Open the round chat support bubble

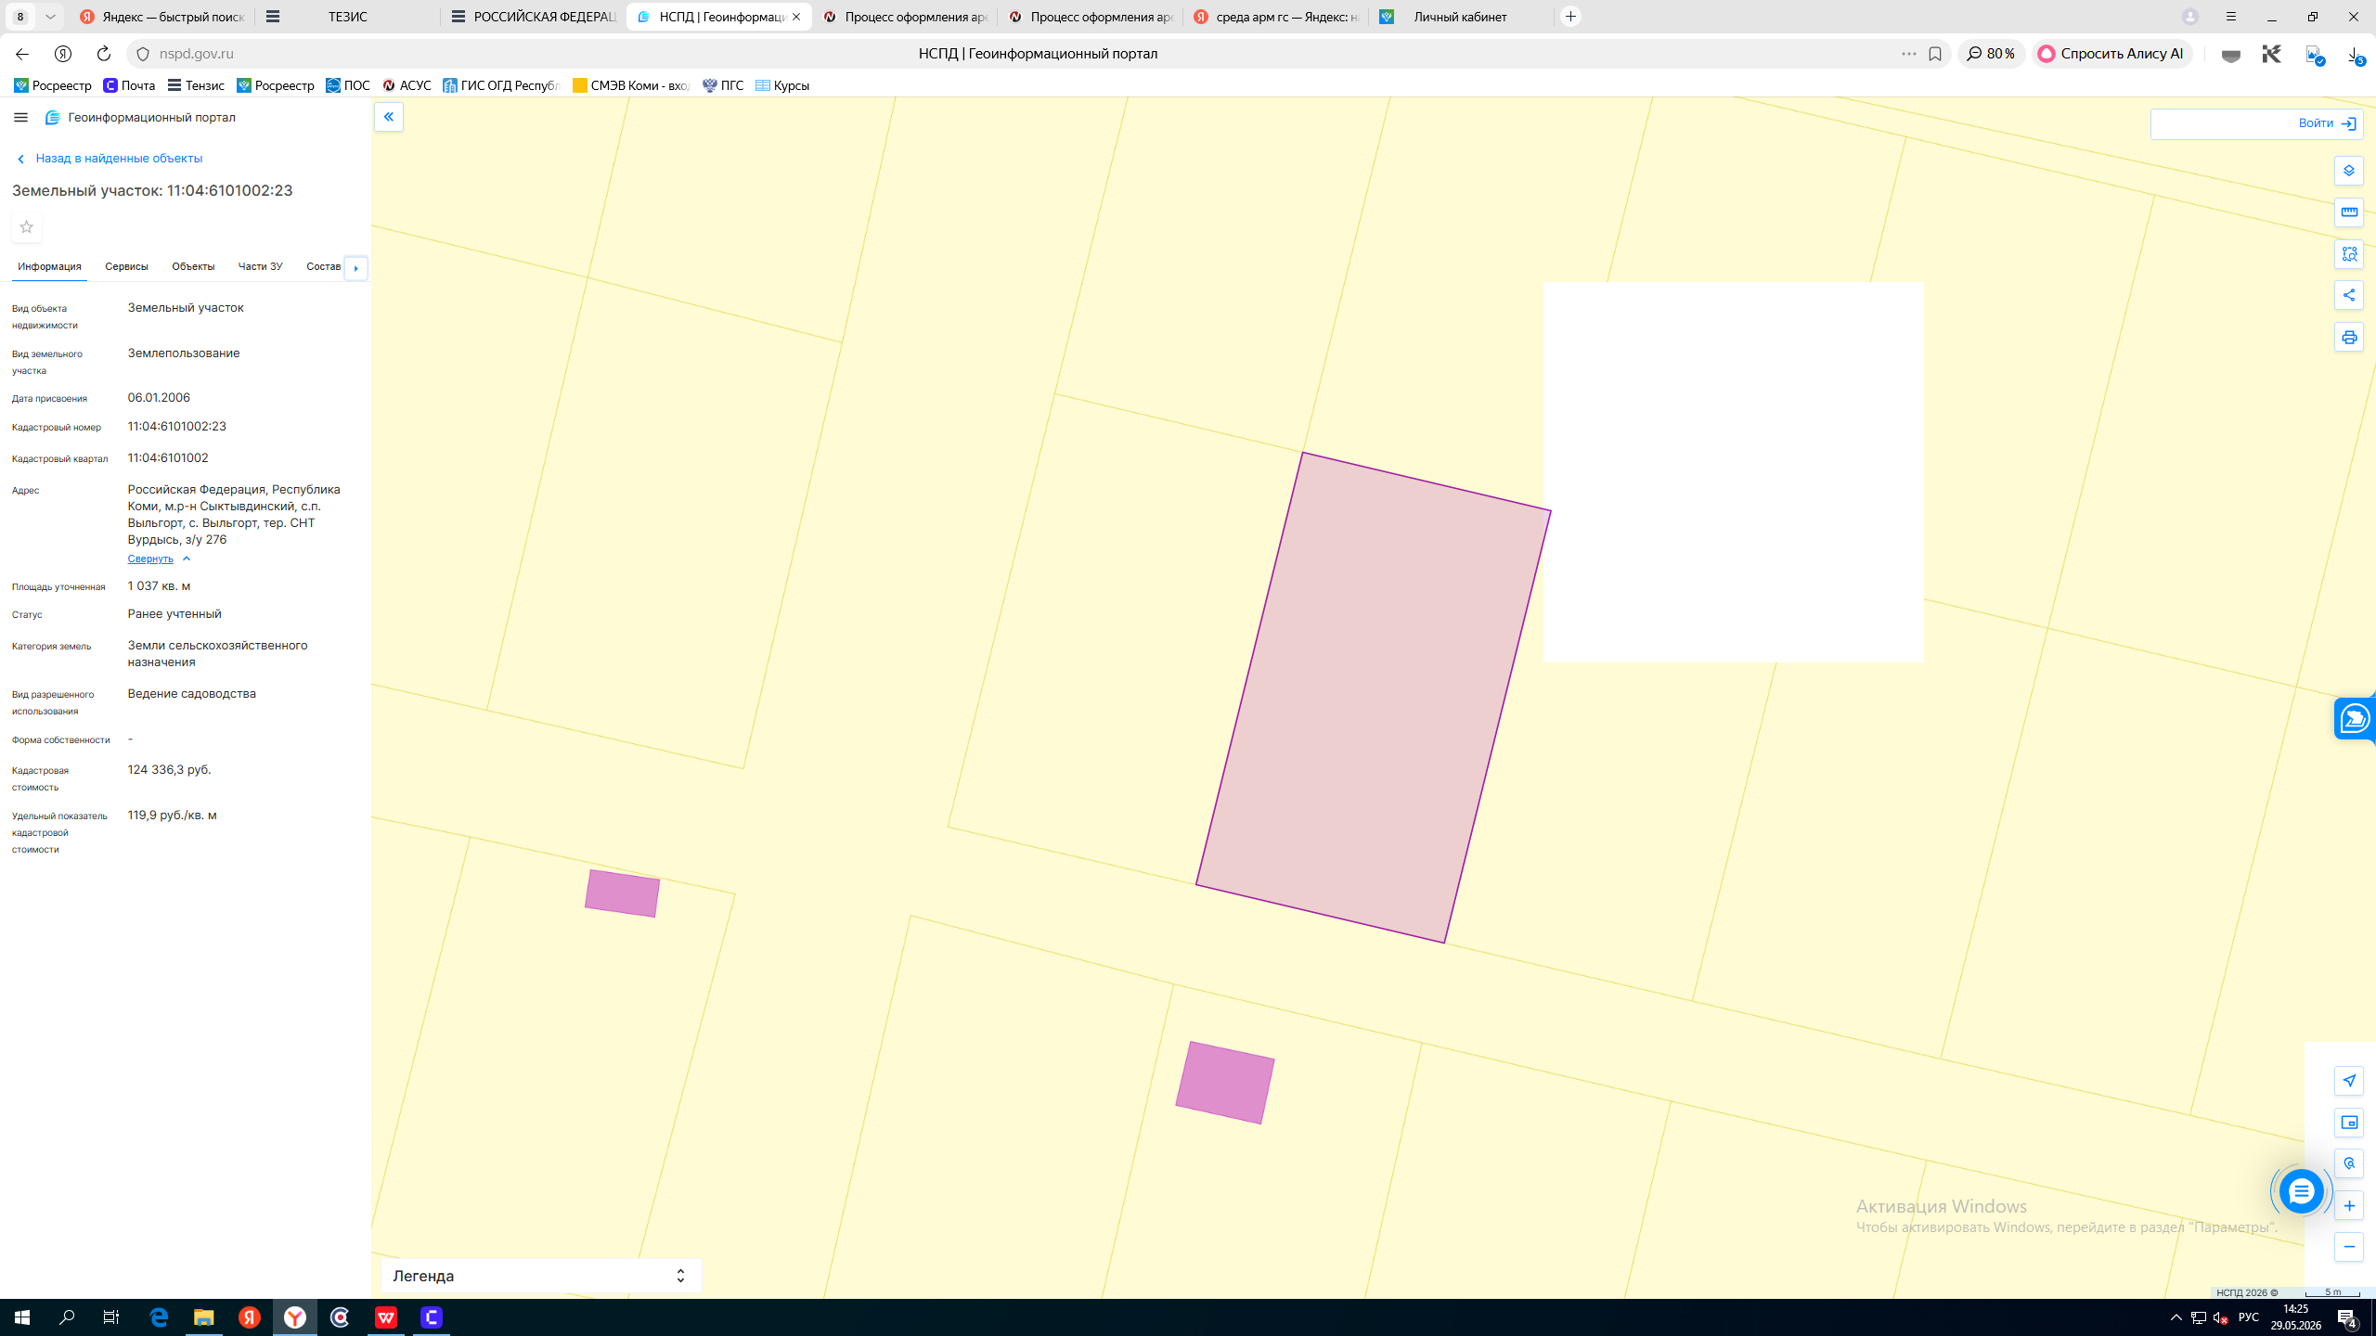[2301, 1192]
